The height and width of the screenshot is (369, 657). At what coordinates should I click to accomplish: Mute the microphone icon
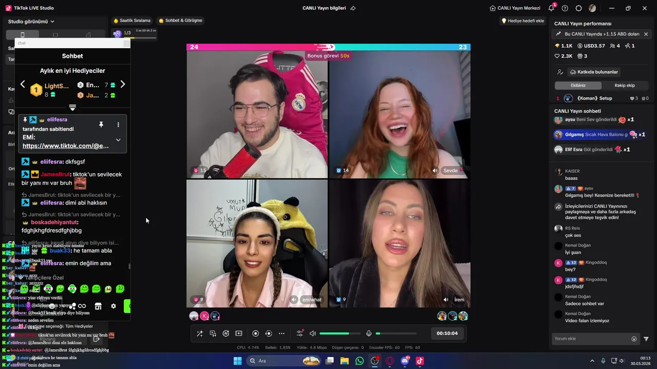369,334
